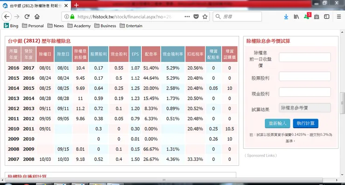Click the 台中銀 (2812) 歷年除權除息 heading

coord(39,41)
